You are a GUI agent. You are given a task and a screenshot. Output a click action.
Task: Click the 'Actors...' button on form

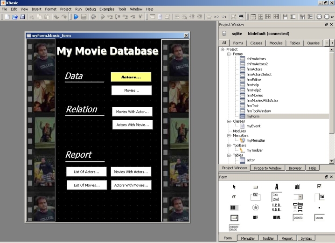coord(131,76)
